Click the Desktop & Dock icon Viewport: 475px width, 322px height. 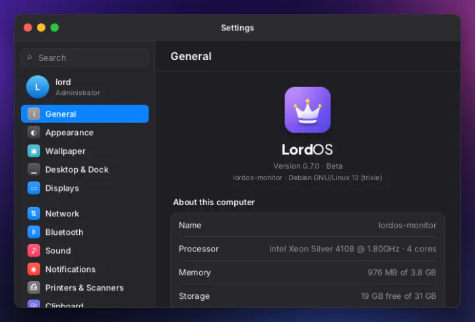tap(34, 170)
